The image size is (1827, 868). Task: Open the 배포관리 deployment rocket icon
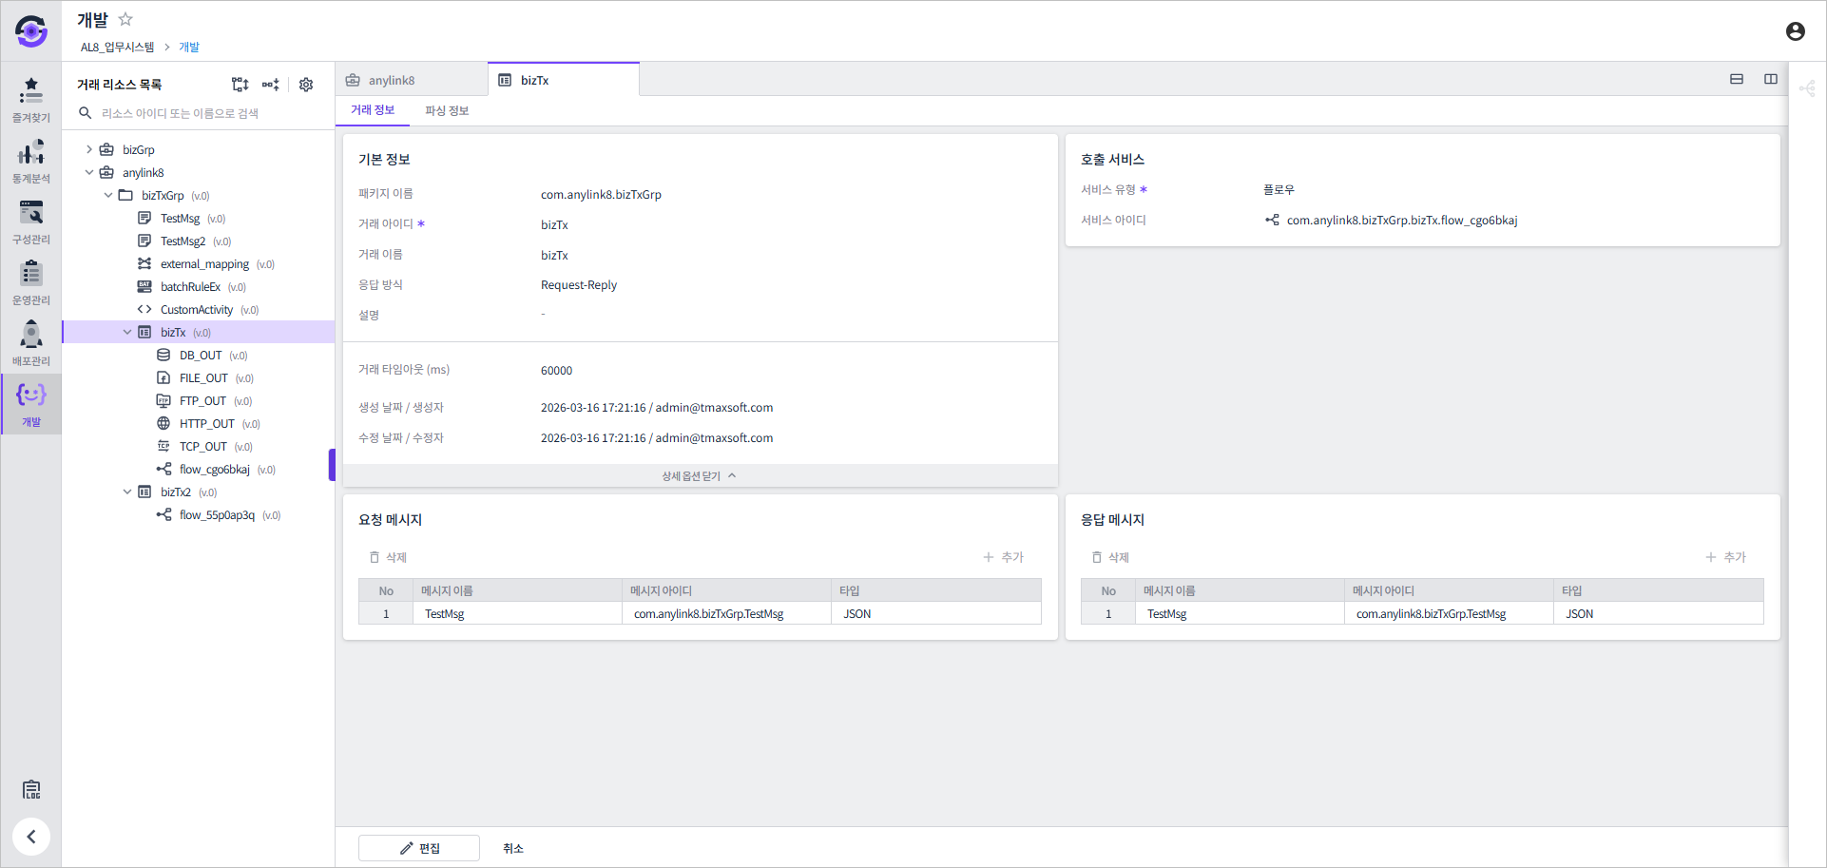point(31,343)
